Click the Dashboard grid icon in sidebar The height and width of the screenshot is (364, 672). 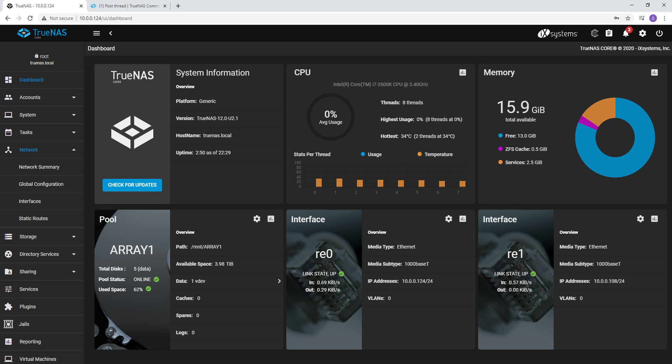click(x=8, y=80)
